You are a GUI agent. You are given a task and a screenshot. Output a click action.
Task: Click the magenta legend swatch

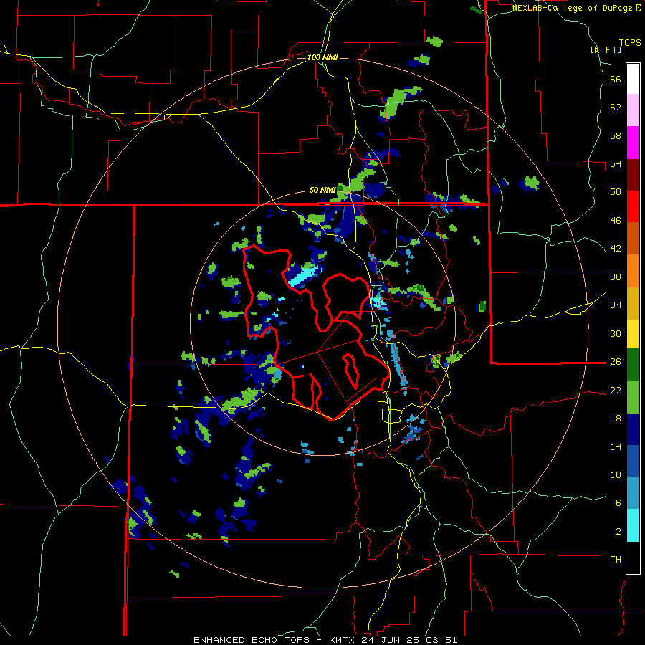click(633, 143)
